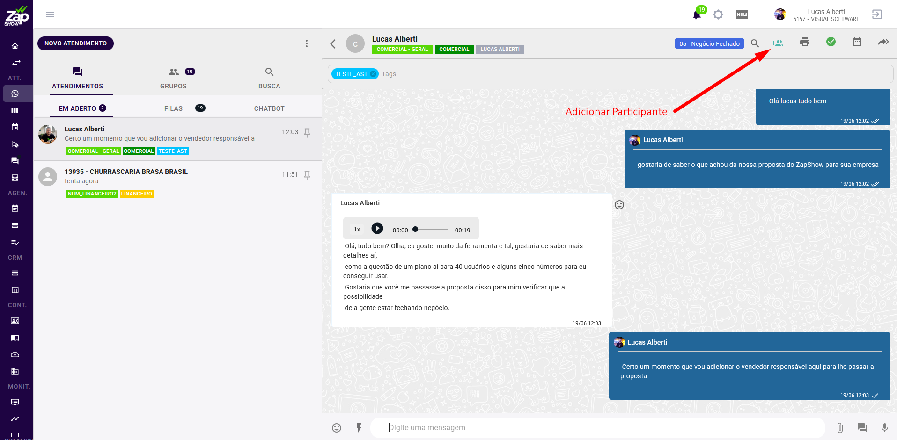Expand the 05 - Negócio Fechado status dropdown

[709, 43]
